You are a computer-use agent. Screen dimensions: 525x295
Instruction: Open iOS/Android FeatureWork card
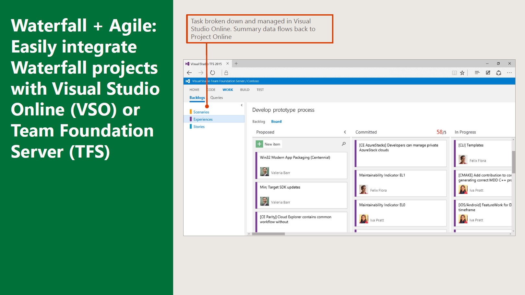click(x=483, y=213)
